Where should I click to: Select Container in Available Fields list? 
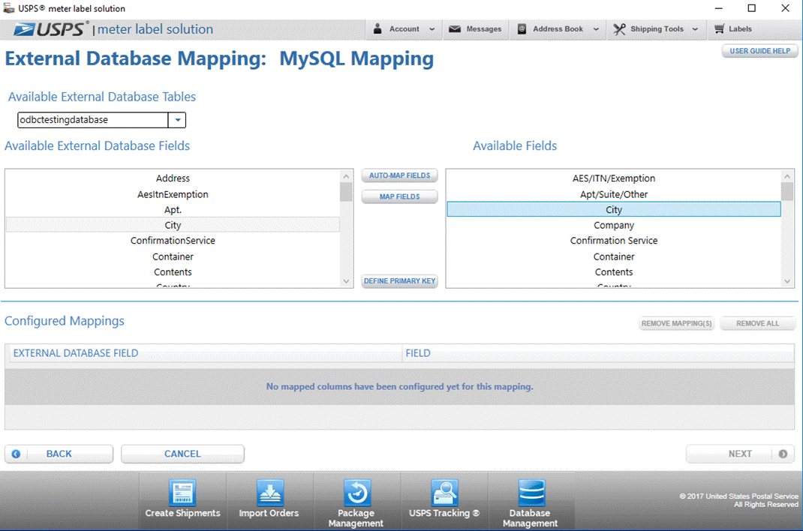(x=614, y=256)
